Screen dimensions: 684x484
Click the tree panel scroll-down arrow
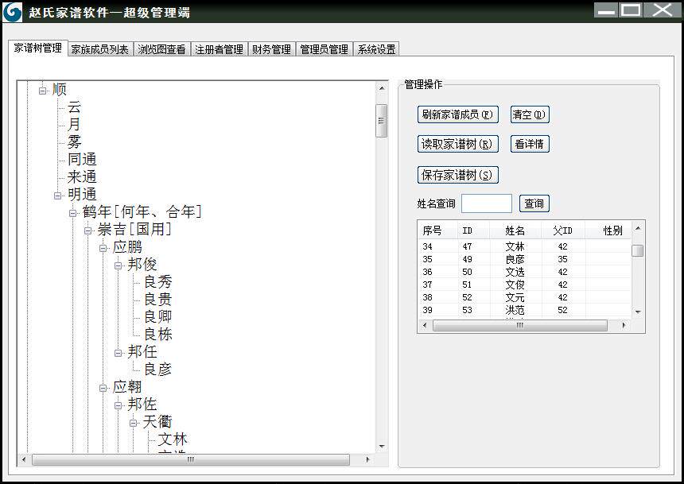point(382,447)
